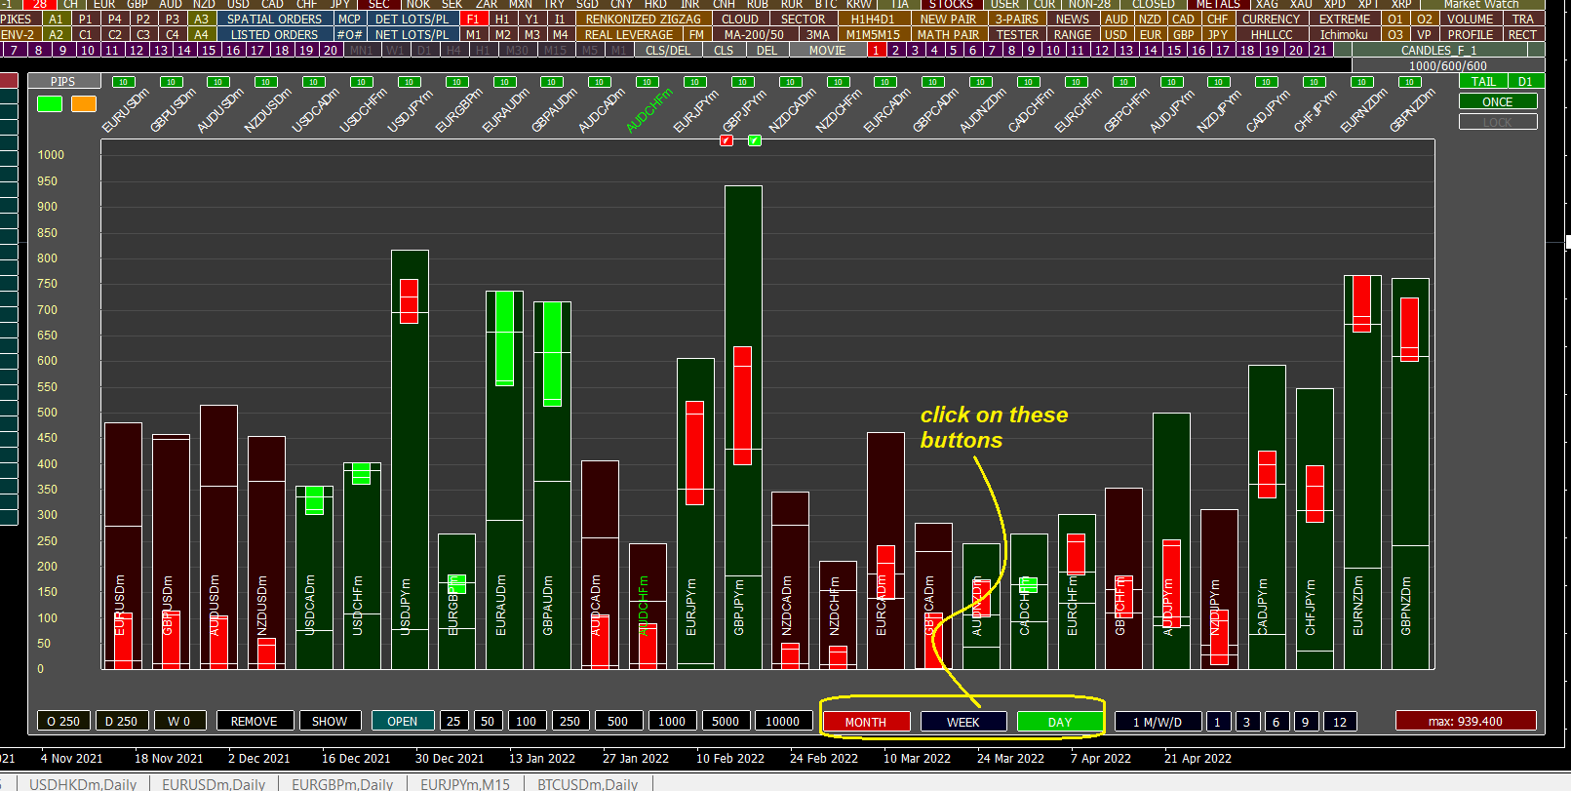This screenshot has width=1571, height=791.
Task: Click the orange swatch under PIPS
Action: (x=84, y=103)
